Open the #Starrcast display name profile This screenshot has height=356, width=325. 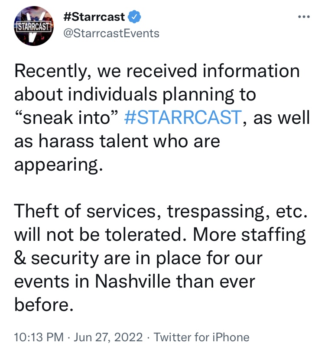tap(94, 17)
